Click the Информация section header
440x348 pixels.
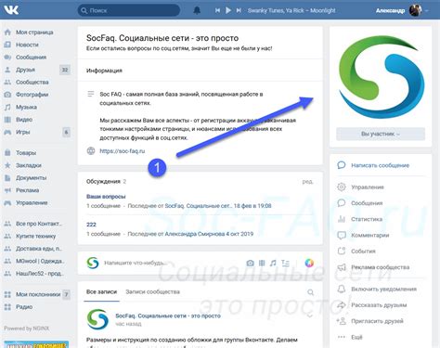[x=104, y=71]
